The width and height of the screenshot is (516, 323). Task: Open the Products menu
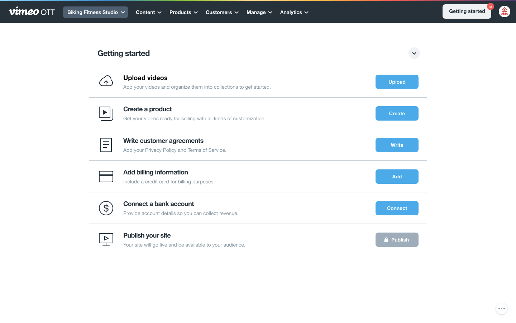point(183,12)
